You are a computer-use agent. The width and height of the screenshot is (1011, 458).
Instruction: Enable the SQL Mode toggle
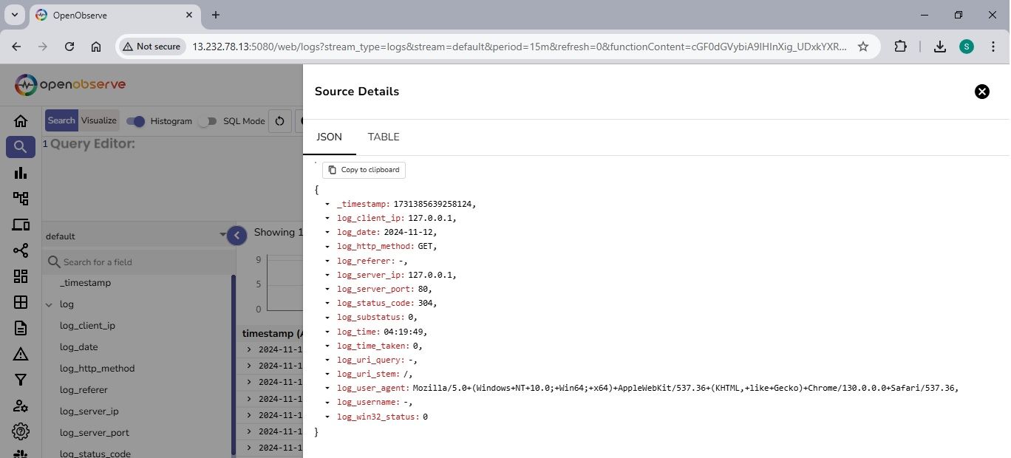208,121
